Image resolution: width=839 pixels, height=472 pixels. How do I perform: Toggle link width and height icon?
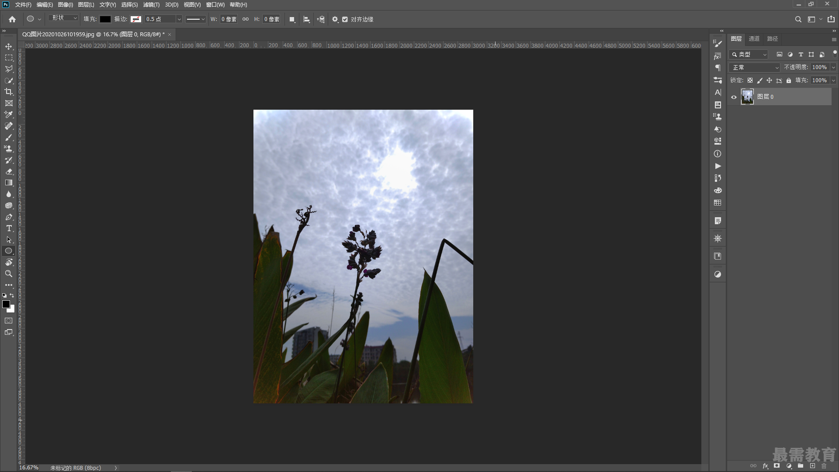point(246,19)
